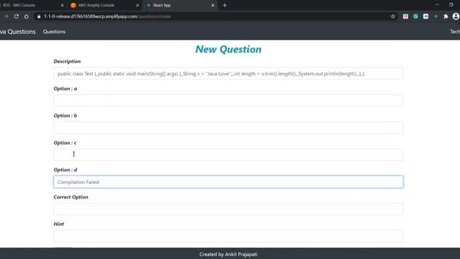Click into the Option b input field

point(229,128)
